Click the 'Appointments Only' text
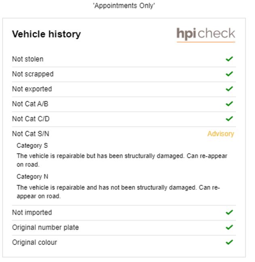The image size is (255, 262). point(124,6)
